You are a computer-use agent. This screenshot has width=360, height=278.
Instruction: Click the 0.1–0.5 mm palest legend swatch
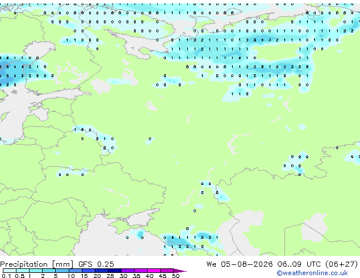click(x=10, y=271)
